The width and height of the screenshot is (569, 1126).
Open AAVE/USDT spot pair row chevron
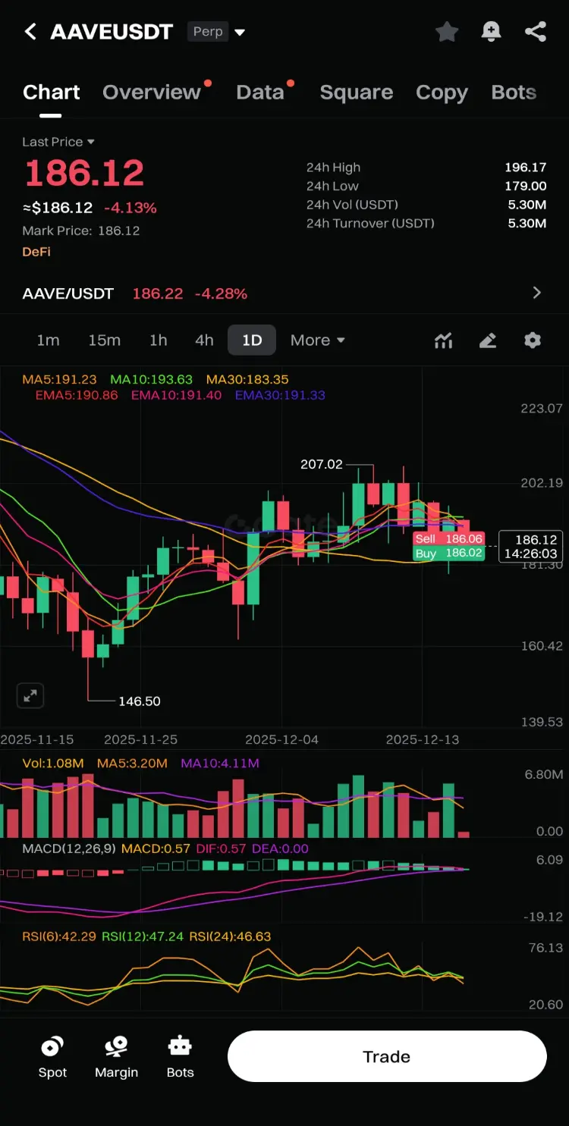[537, 293]
